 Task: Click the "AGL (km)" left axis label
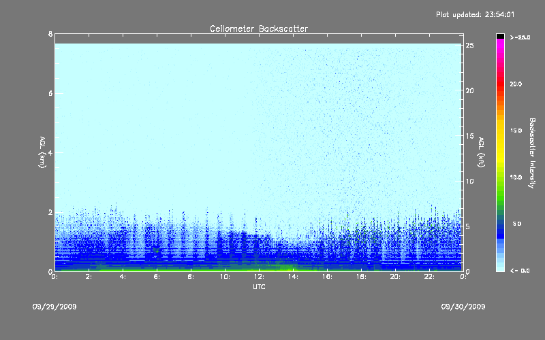point(42,152)
